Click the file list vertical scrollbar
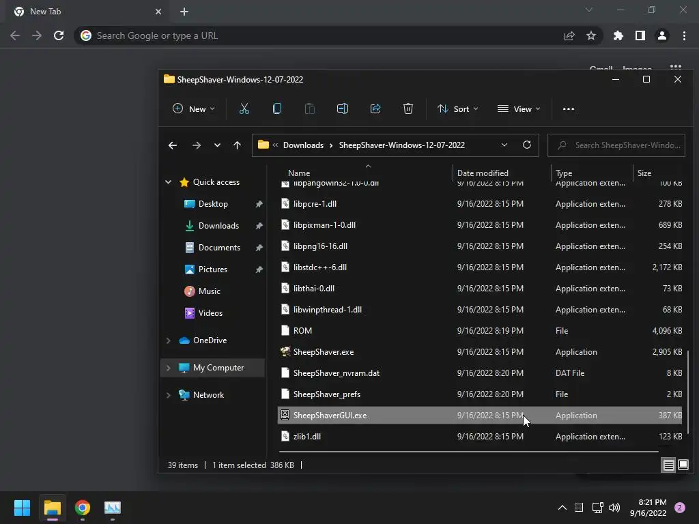The height and width of the screenshot is (524, 699). click(689, 392)
